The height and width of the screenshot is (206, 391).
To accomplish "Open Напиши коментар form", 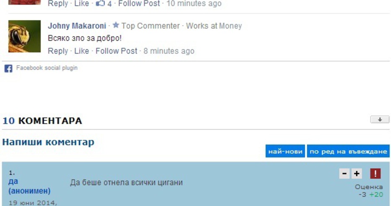I will coord(48,142).
